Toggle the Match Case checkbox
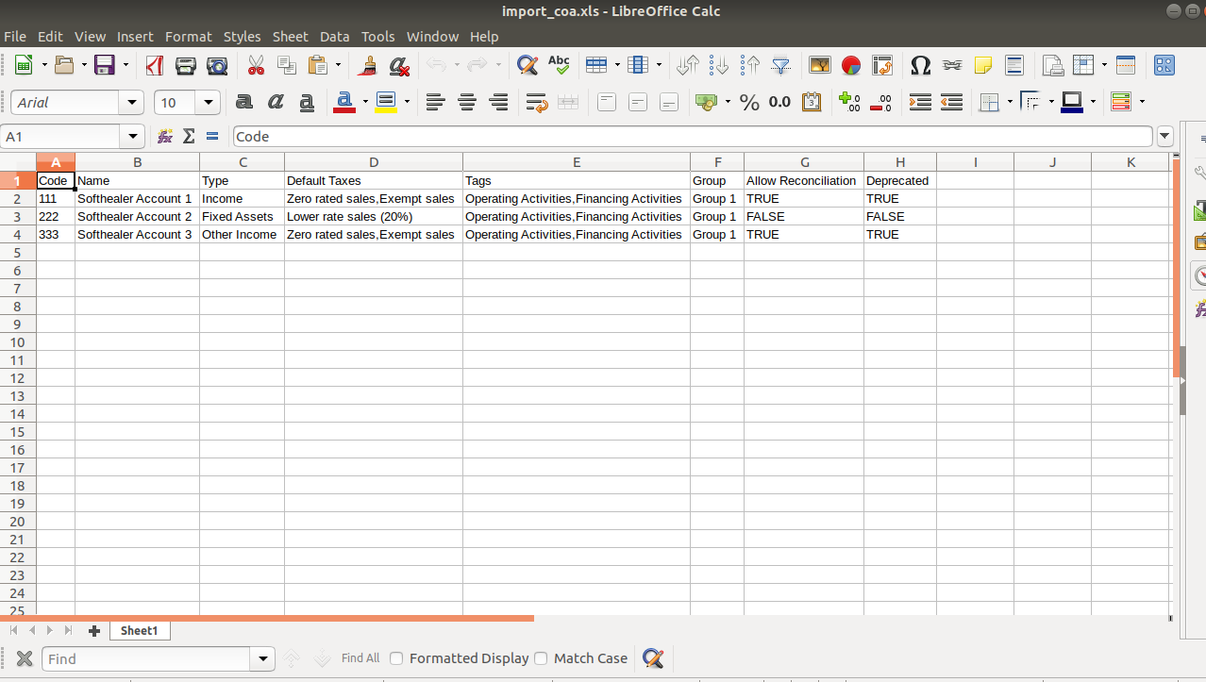Image resolution: width=1206 pixels, height=682 pixels. 541,658
